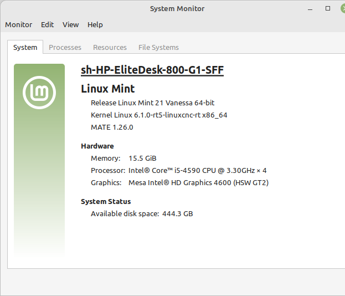Click the Processor: label
The width and height of the screenshot is (345, 296).
[108, 171]
